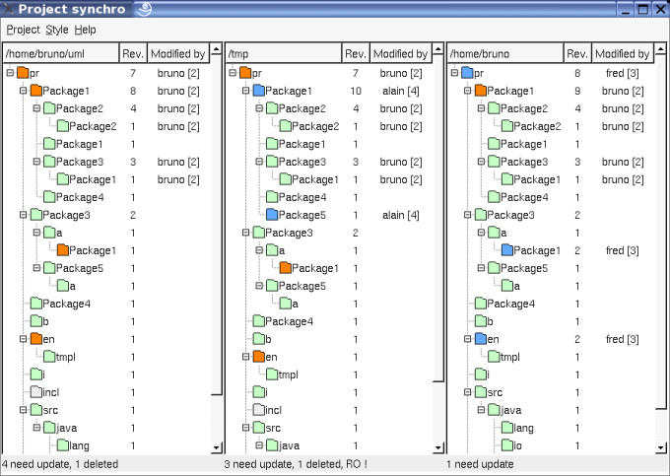This screenshot has height=476, width=670.
Task: Collapse Package1 revision 10 node in /tmp pane
Action: pyautogui.click(x=246, y=91)
